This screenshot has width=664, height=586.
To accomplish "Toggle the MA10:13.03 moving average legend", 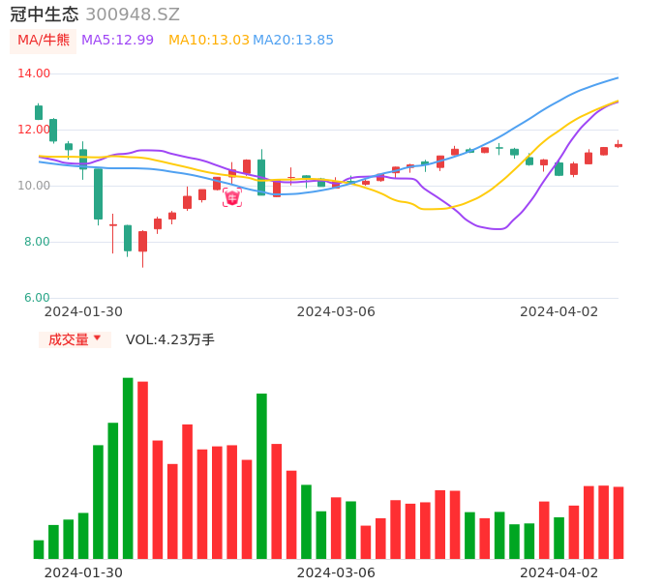I will [208, 40].
